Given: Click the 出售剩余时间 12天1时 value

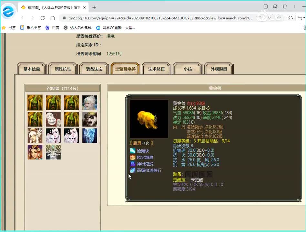Looking at the screenshot, I should (114, 53).
